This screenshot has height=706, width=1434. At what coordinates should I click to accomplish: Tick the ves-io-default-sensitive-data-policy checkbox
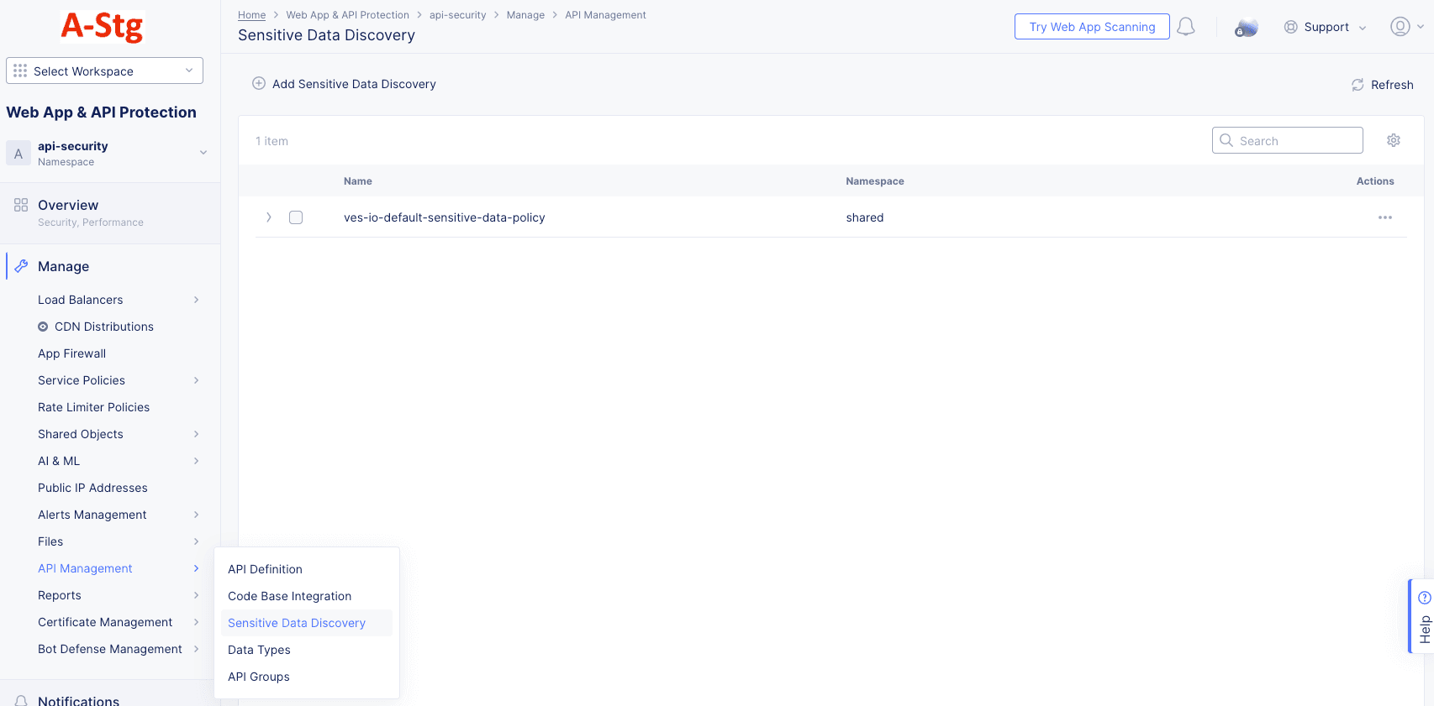296,217
